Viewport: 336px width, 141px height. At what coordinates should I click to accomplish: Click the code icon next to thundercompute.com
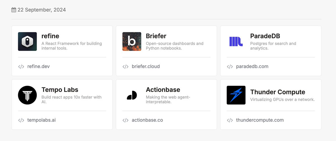click(230, 120)
